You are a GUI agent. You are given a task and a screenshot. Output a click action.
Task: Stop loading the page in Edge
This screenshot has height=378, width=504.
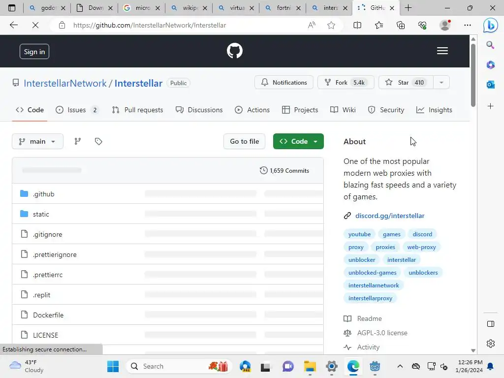[x=35, y=25]
